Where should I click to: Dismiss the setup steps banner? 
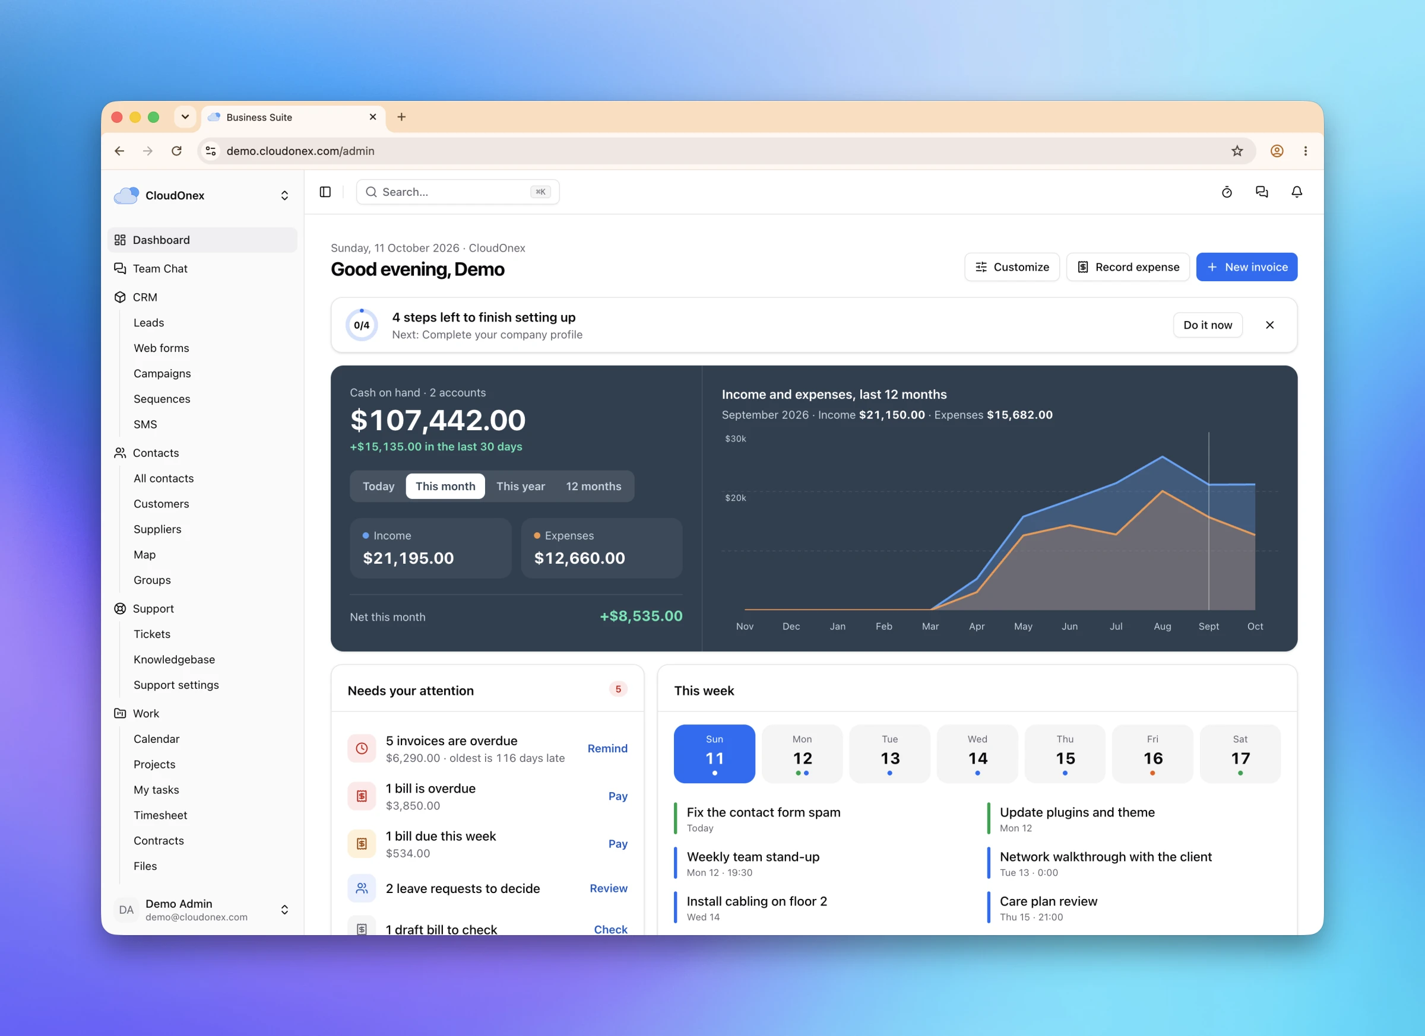(1270, 325)
